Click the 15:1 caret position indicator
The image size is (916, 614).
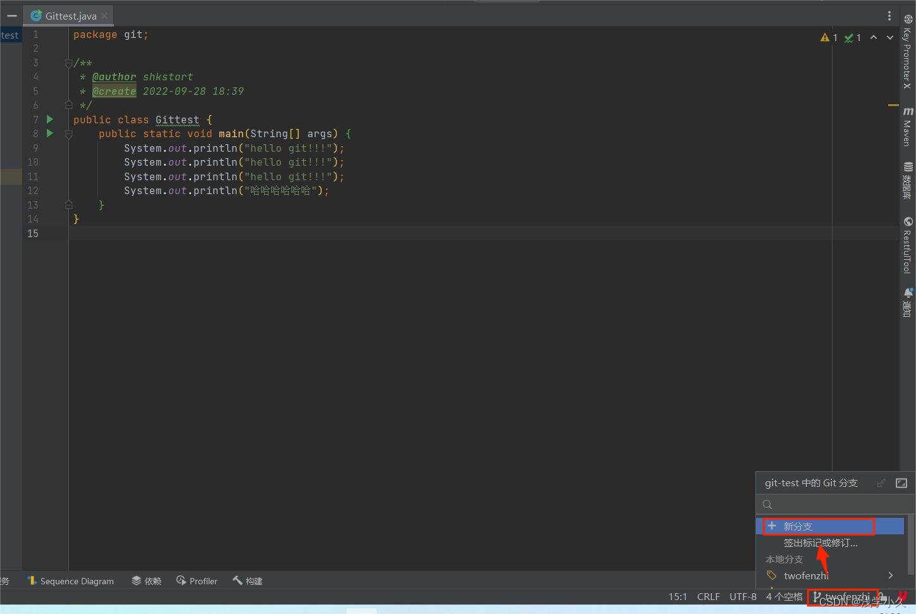678,597
